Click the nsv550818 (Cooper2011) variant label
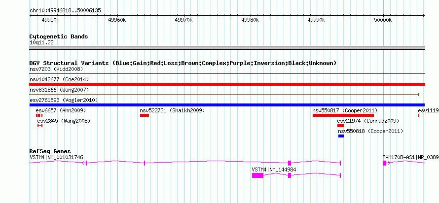Screen dimensions: 439x203 coord(371,131)
